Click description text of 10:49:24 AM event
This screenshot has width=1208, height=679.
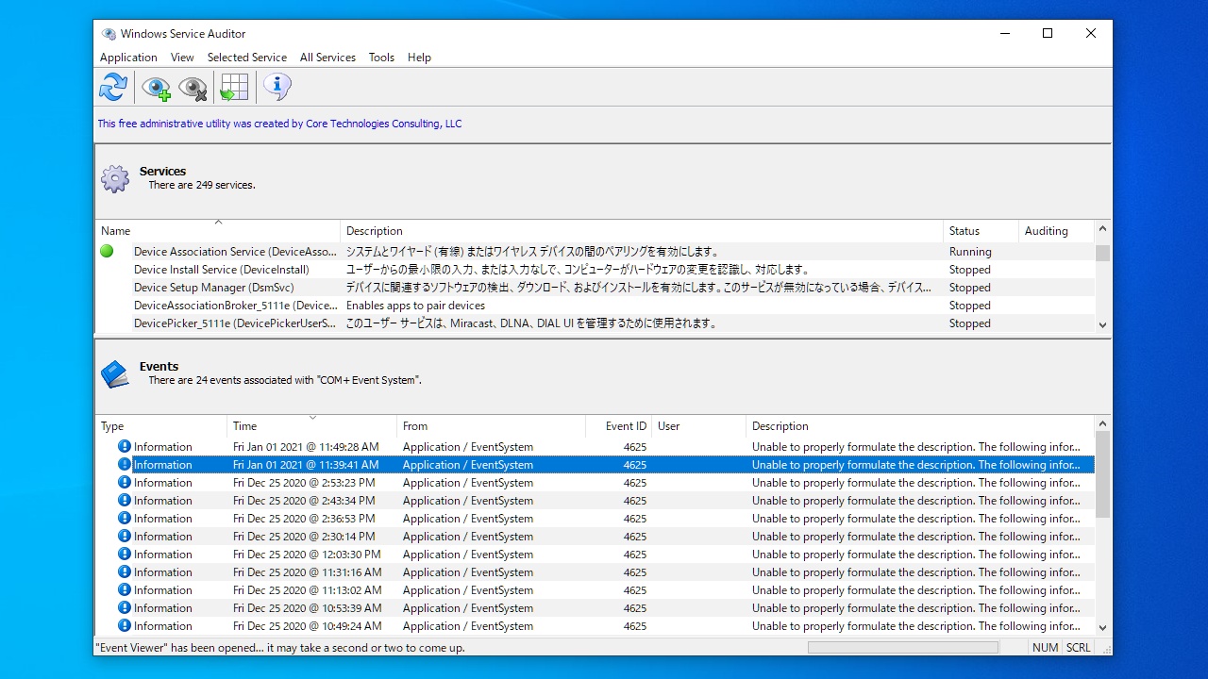point(916,626)
